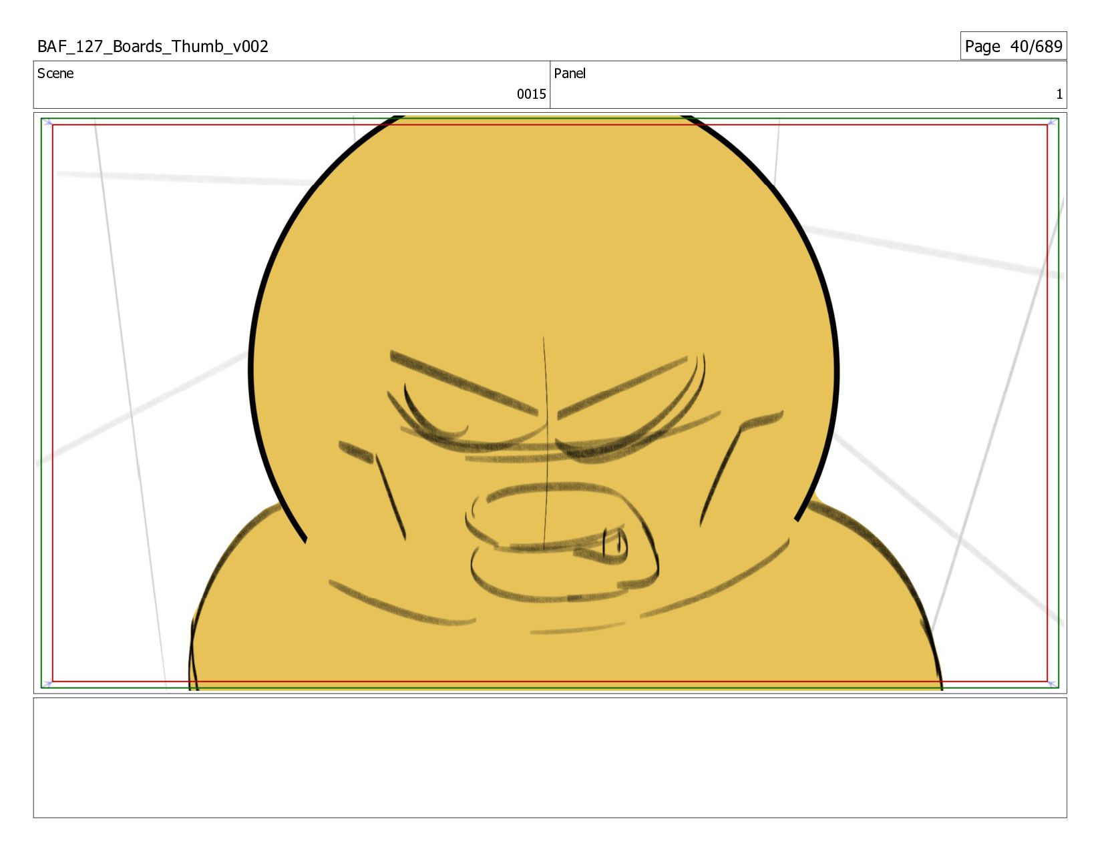Click the Panel label

pyautogui.click(x=570, y=73)
